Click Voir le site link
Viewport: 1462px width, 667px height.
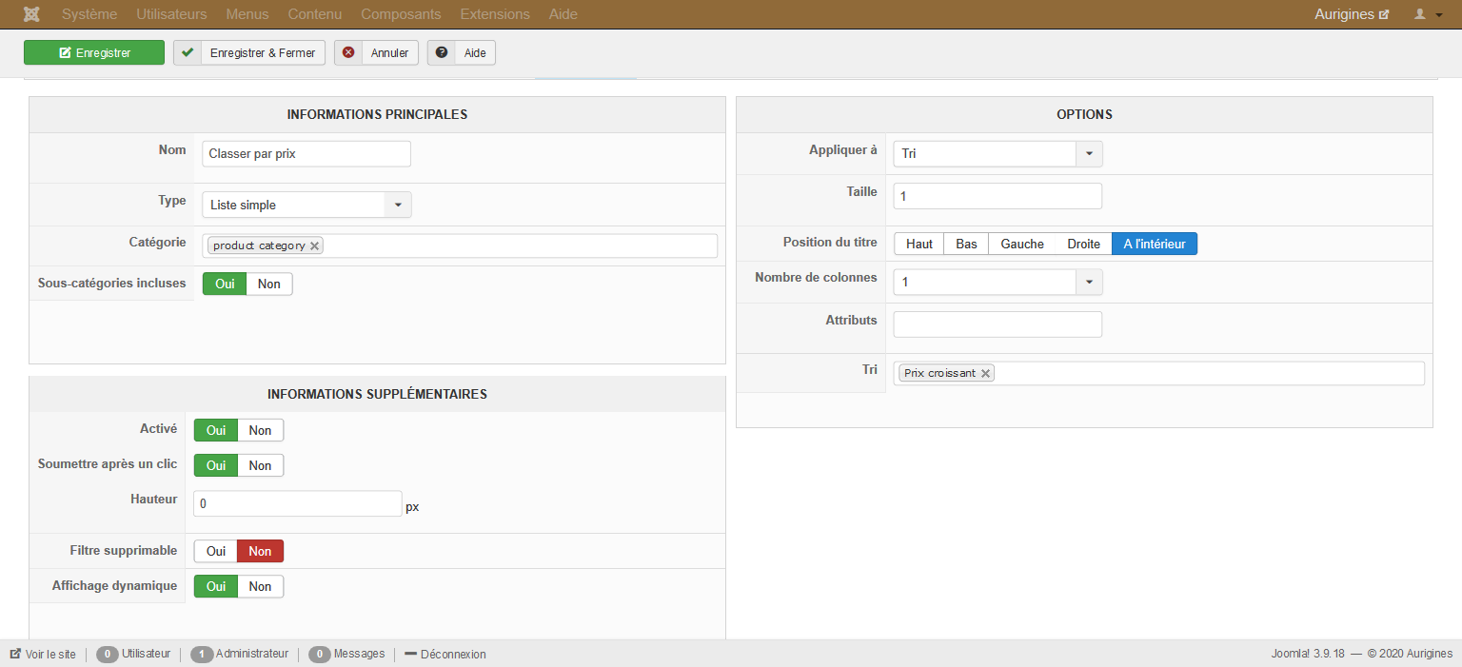click(43, 655)
